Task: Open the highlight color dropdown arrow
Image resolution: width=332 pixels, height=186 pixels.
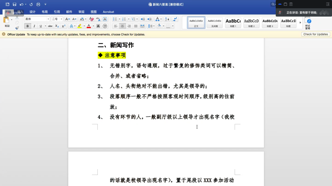Action: [x=84, y=26]
